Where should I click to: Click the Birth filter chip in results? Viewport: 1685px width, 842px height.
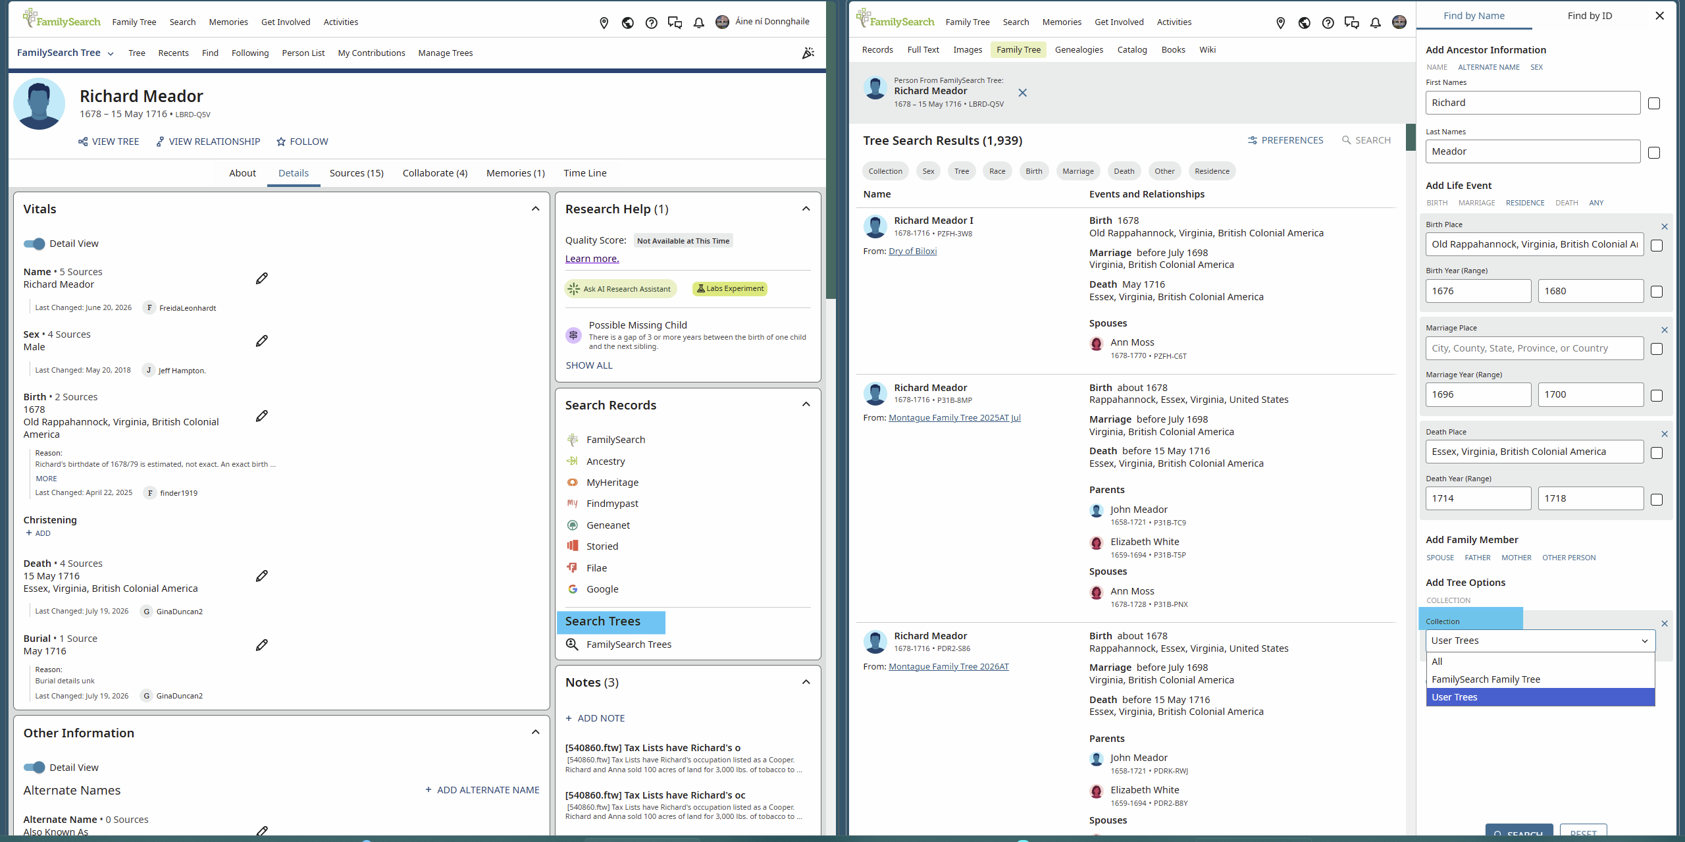point(1034,171)
